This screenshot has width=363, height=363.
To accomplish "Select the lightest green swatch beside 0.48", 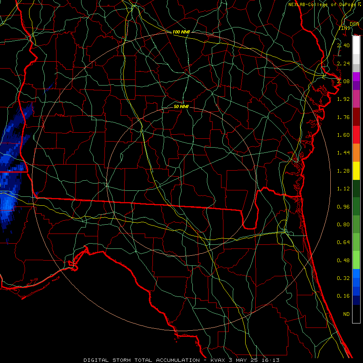I will click(356, 260).
